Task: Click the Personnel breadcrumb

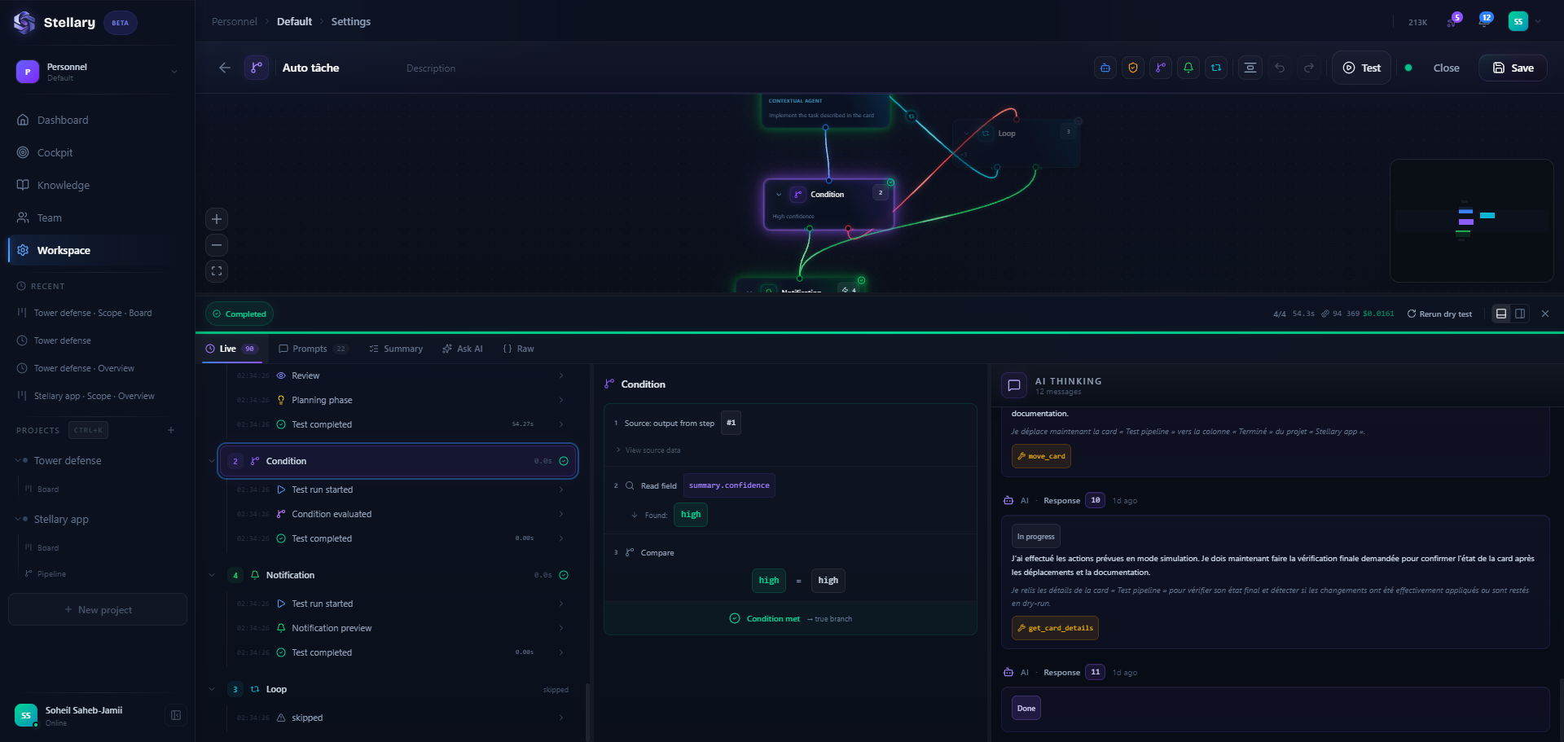Action: point(234,22)
